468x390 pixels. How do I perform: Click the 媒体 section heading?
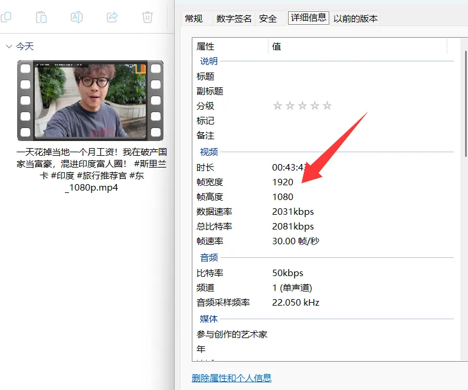pyautogui.click(x=209, y=319)
